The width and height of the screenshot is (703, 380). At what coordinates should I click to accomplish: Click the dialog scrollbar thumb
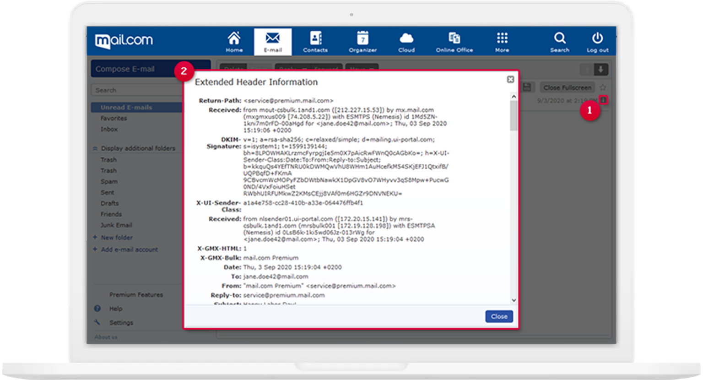tap(514, 116)
